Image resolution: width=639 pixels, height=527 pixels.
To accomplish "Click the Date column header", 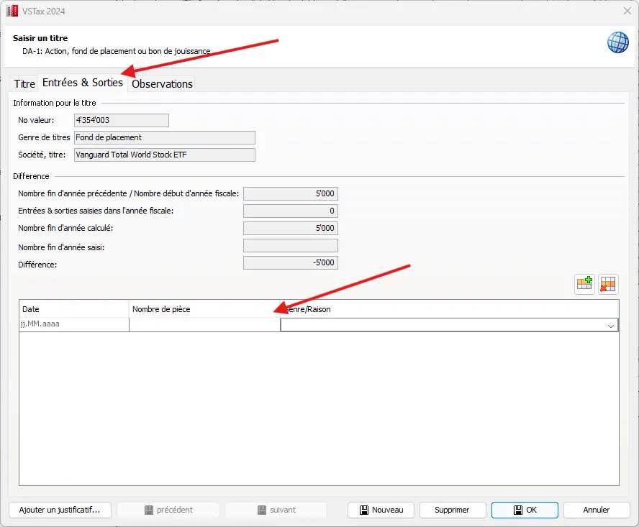I will click(x=73, y=309).
